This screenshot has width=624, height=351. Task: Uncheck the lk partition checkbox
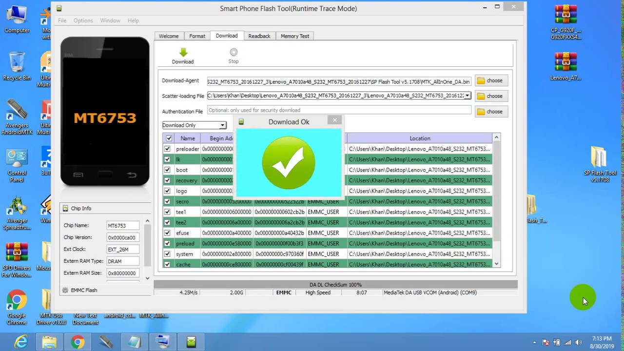(x=168, y=159)
